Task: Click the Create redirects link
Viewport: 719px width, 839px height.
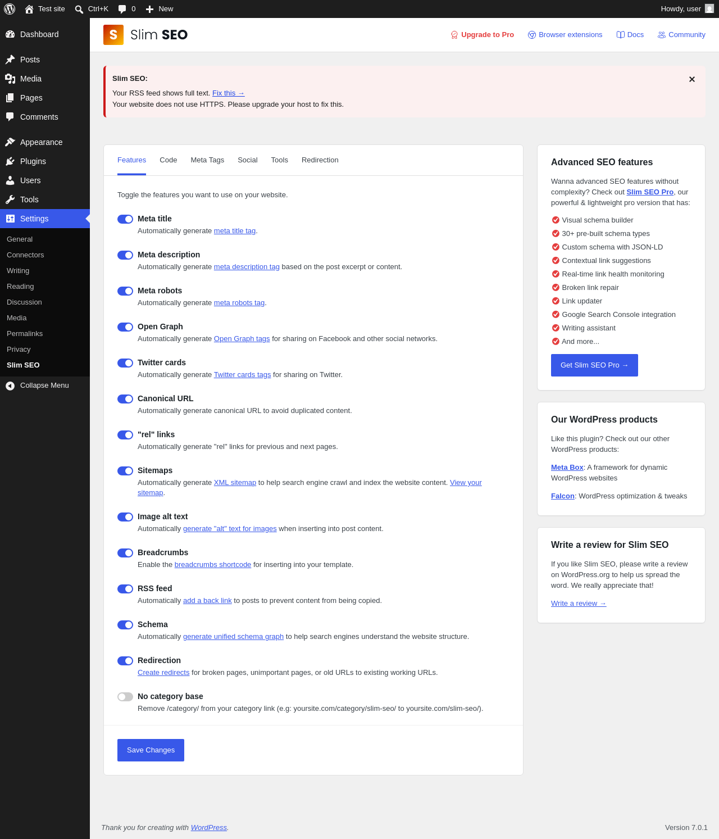Action: click(163, 673)
